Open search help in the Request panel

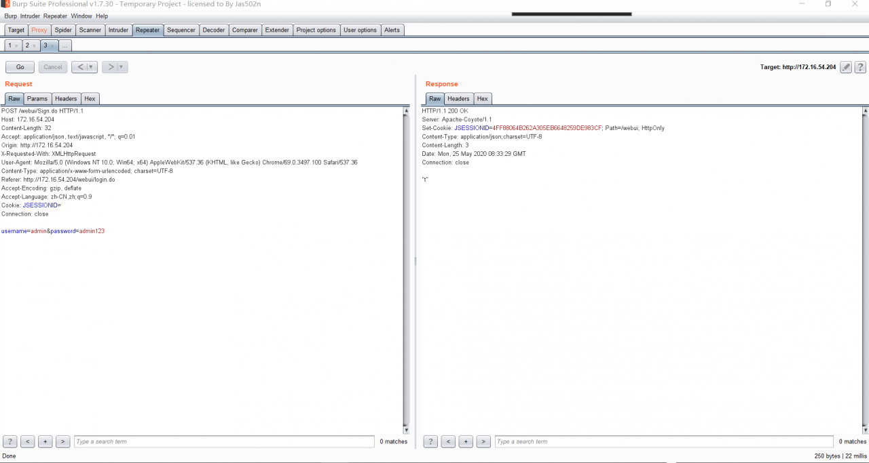click(x=10, y=442)
